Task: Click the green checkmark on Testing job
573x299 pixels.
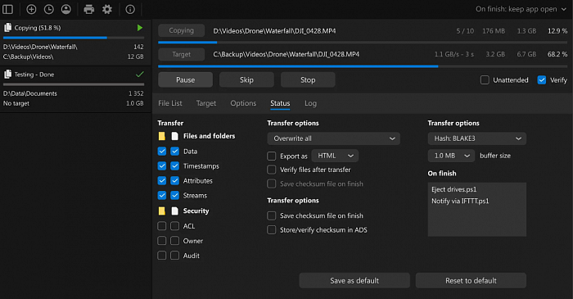Action: click(x=140, y=75)
